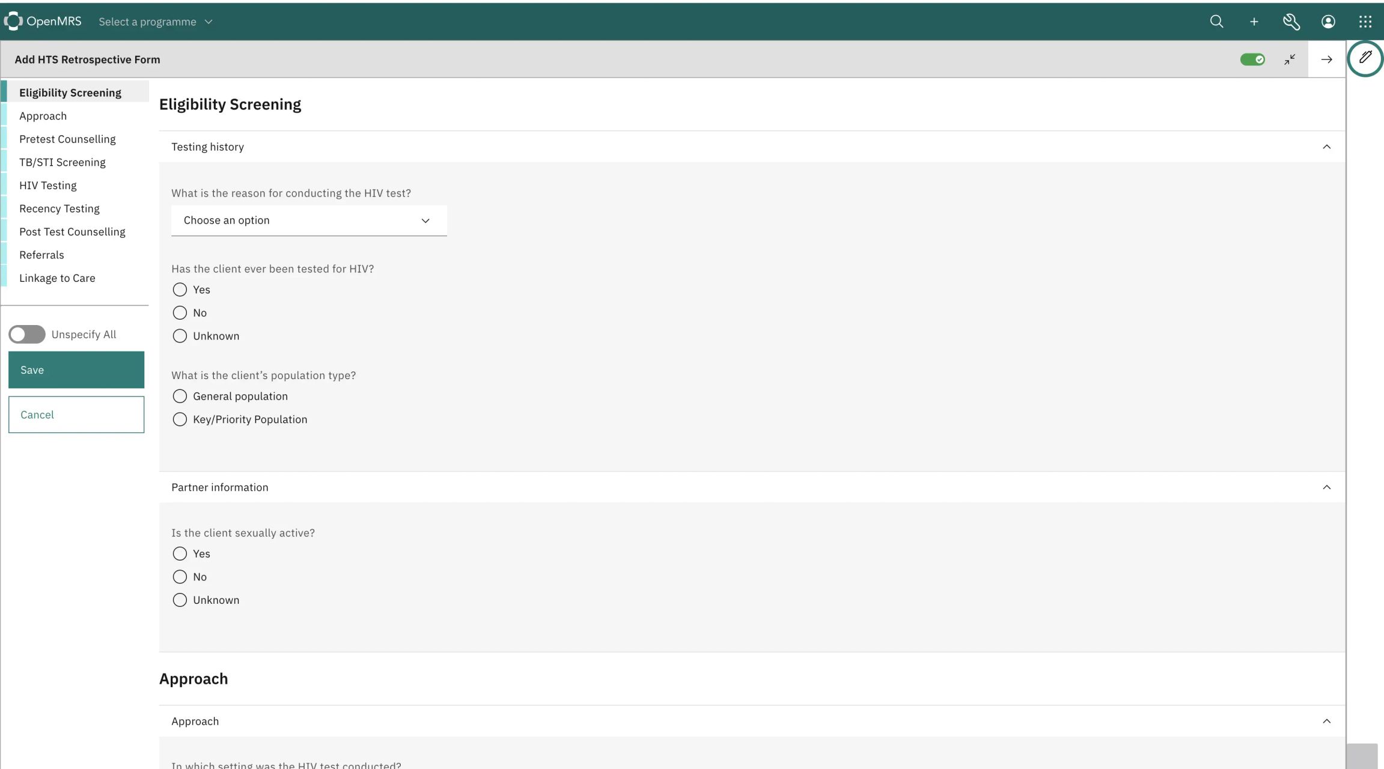The image size is (1384, 769).
Task: Click the user profile icon
Action: tap(1328, 21)
